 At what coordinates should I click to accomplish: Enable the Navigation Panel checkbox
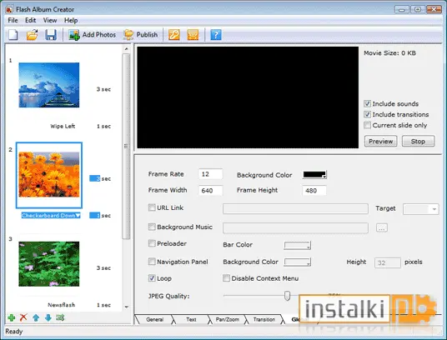coord(152,262)
